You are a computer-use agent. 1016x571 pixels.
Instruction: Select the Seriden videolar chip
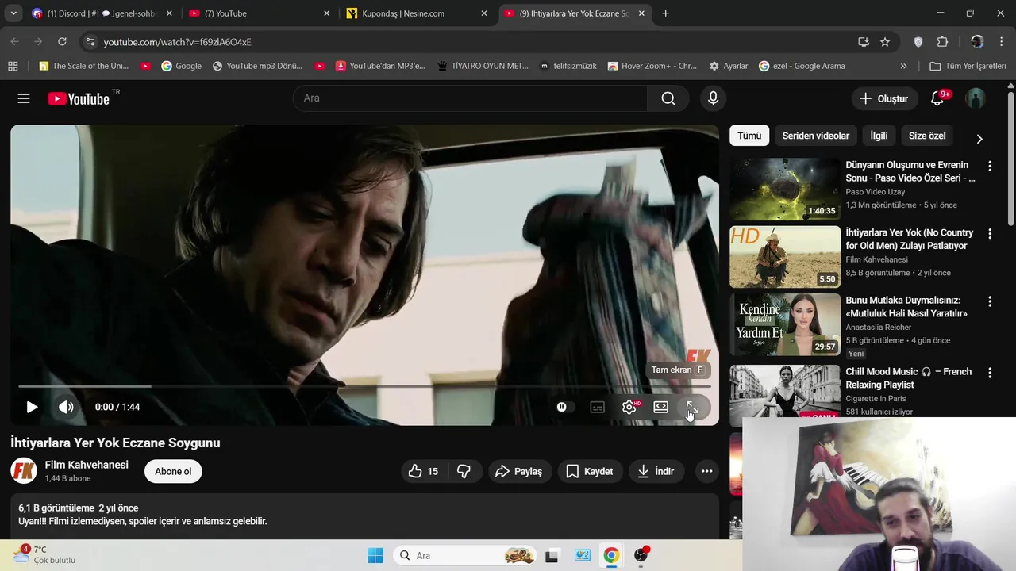(816, 136)
